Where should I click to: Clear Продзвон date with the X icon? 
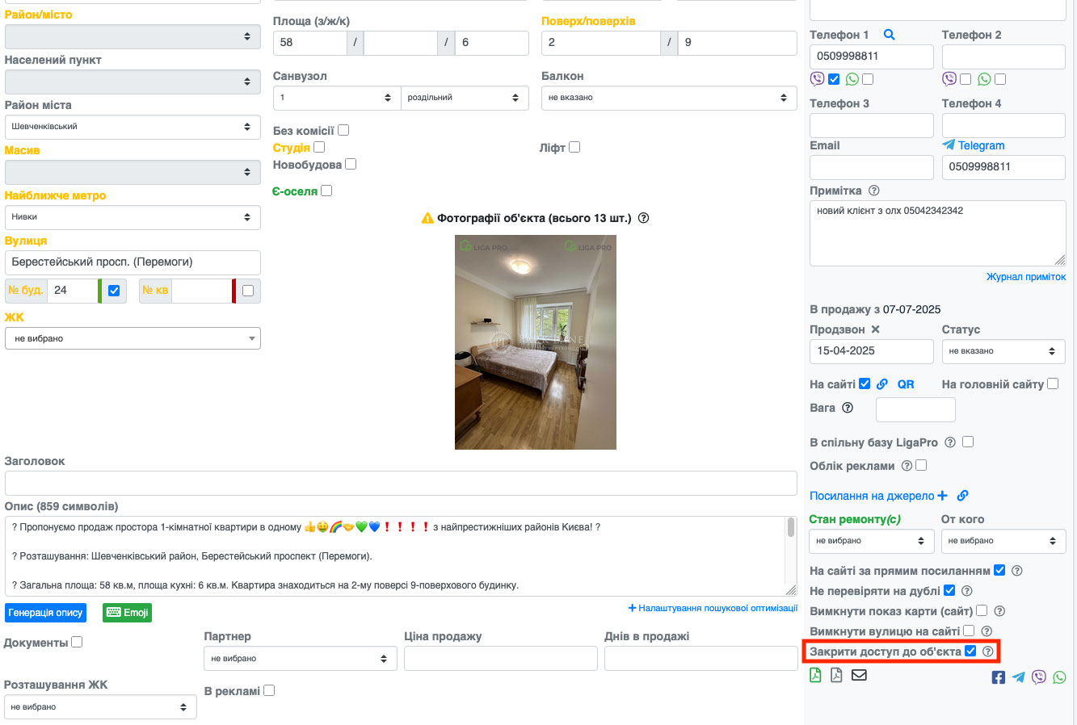[875, 329]
